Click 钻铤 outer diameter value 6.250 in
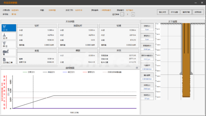The height and width of the screenshot is (116, 206). click(x=133, y=30)
